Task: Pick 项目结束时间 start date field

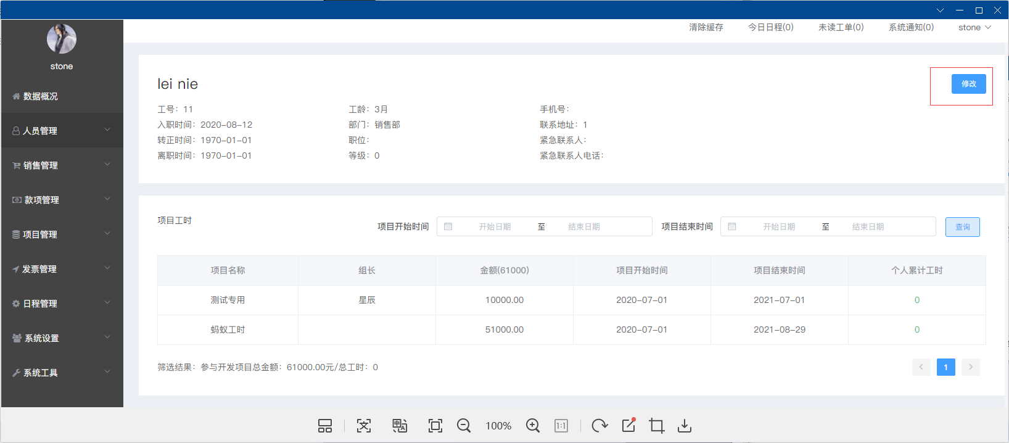Action: coord(779,227)
